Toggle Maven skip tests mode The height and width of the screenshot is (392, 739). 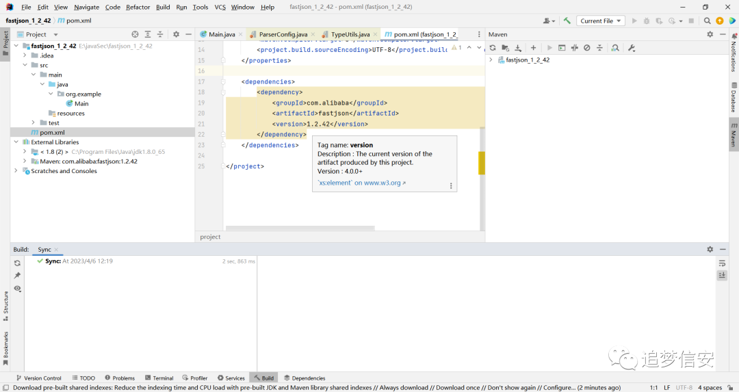click(587, 48)
